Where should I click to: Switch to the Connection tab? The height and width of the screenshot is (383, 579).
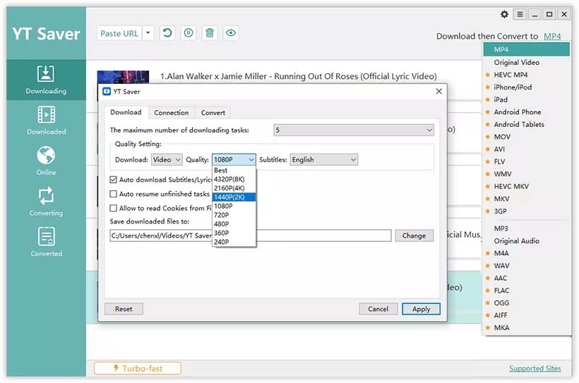coord(172,113)
